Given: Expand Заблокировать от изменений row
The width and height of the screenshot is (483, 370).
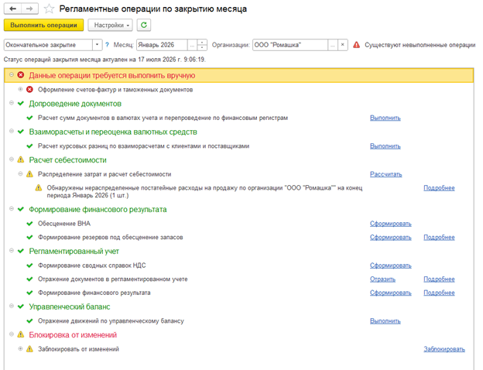Looking at the screenshot, I should [20, 349].
